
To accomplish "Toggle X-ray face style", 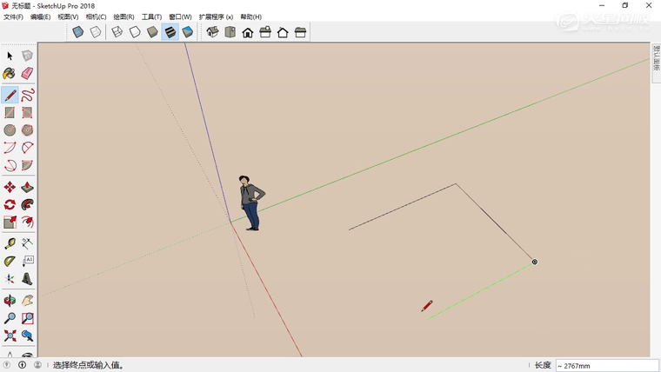I will tap(78, 32).
